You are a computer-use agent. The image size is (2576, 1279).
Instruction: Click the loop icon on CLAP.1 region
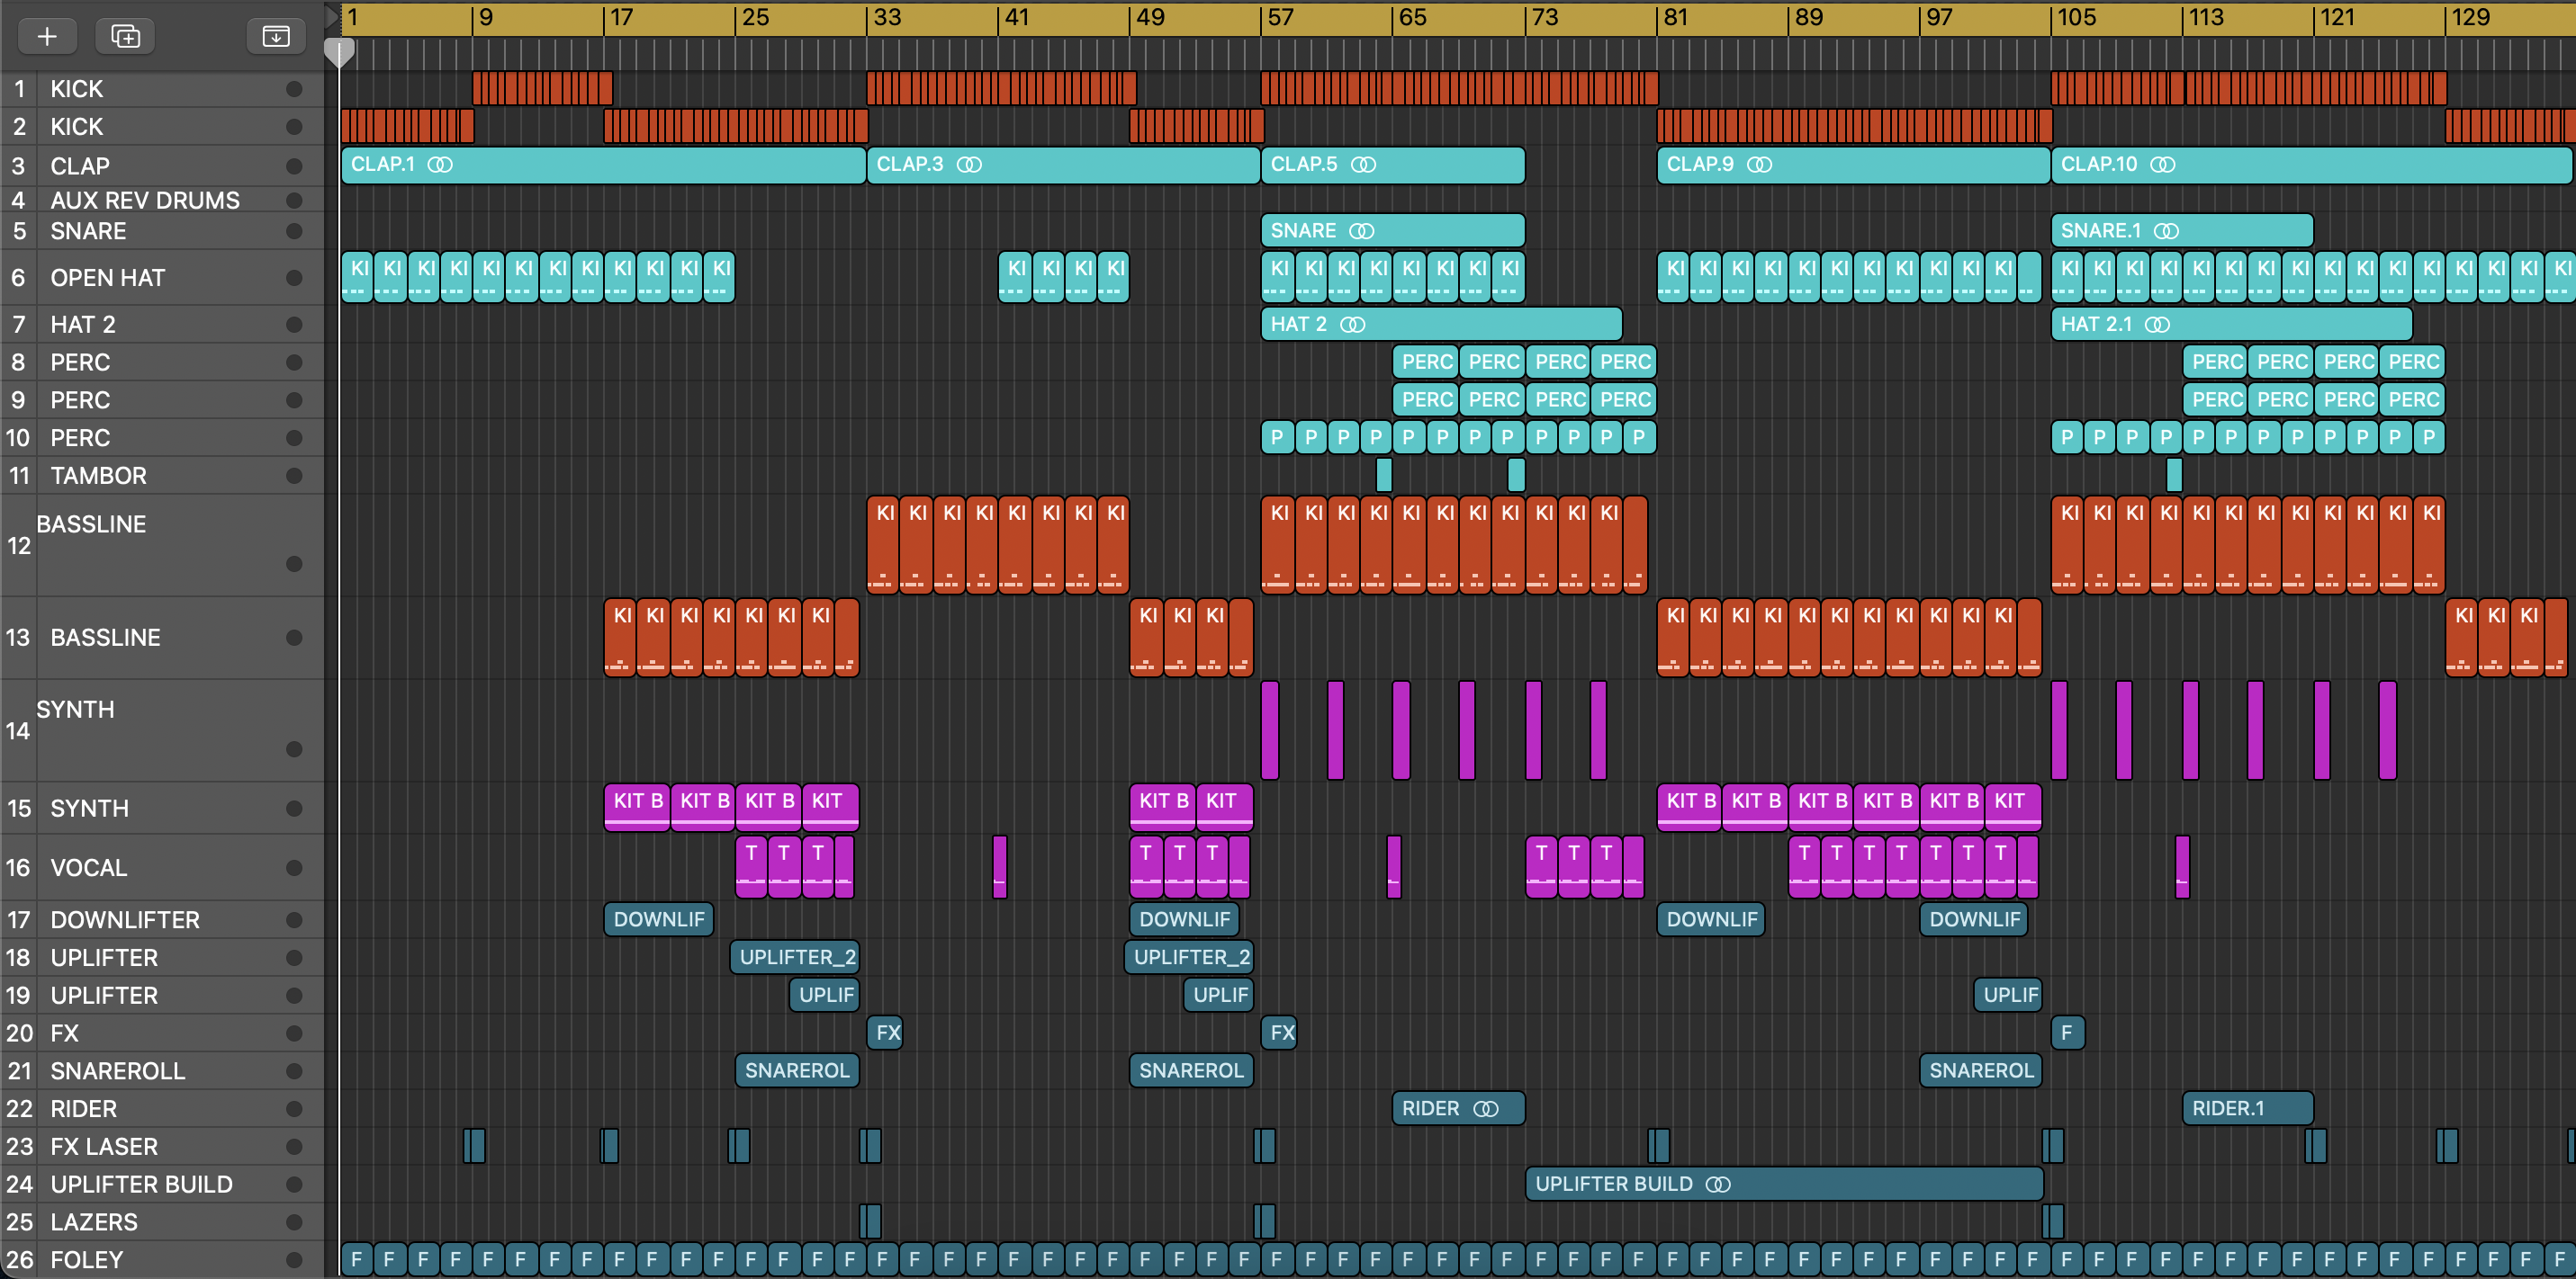coord(440,165)
